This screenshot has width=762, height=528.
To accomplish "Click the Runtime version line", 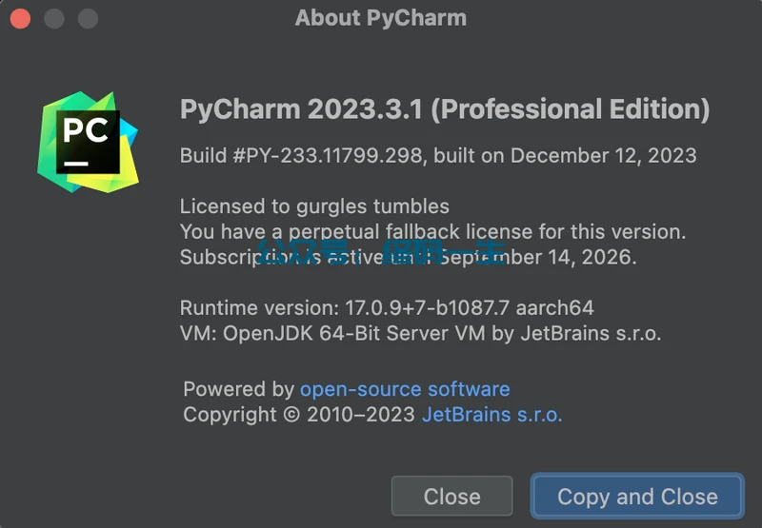I will tap(387, 308).
